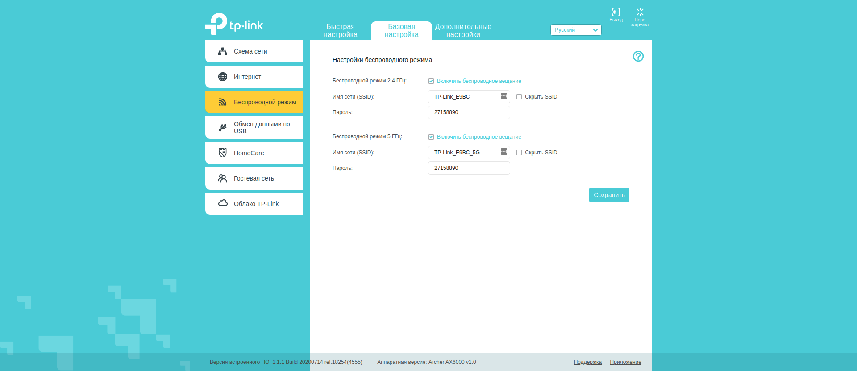Open the Поддержка link in footer
The width and height of the screenshot is (857, 371).
pyautogui.click(x=587, y=362)
